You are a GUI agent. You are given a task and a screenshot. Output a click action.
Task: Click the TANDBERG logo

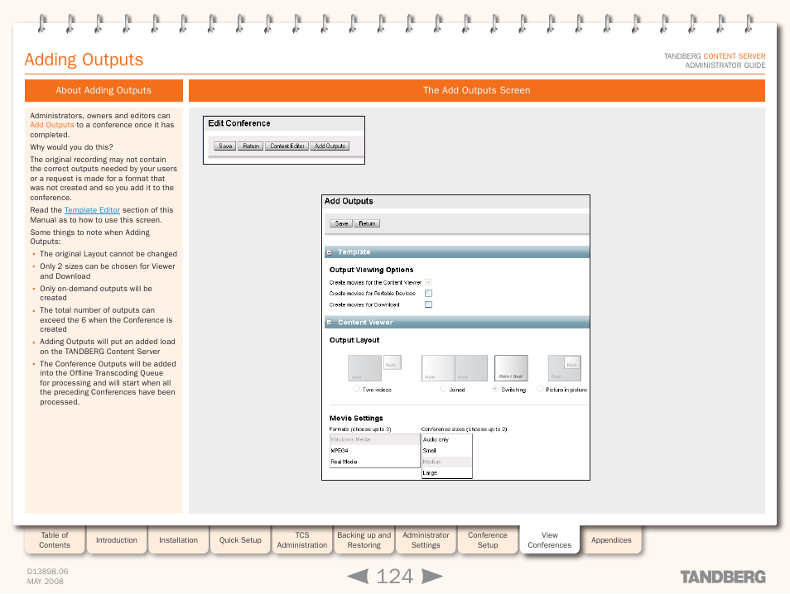click(x=722, y=577)
